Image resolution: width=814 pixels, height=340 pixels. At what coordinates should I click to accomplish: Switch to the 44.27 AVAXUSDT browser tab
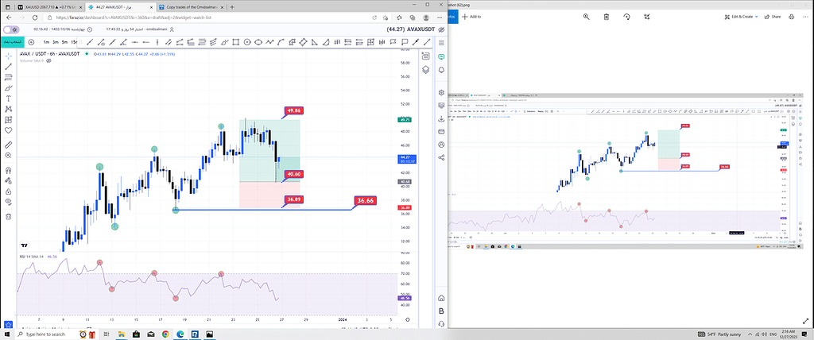click(119, 7)
